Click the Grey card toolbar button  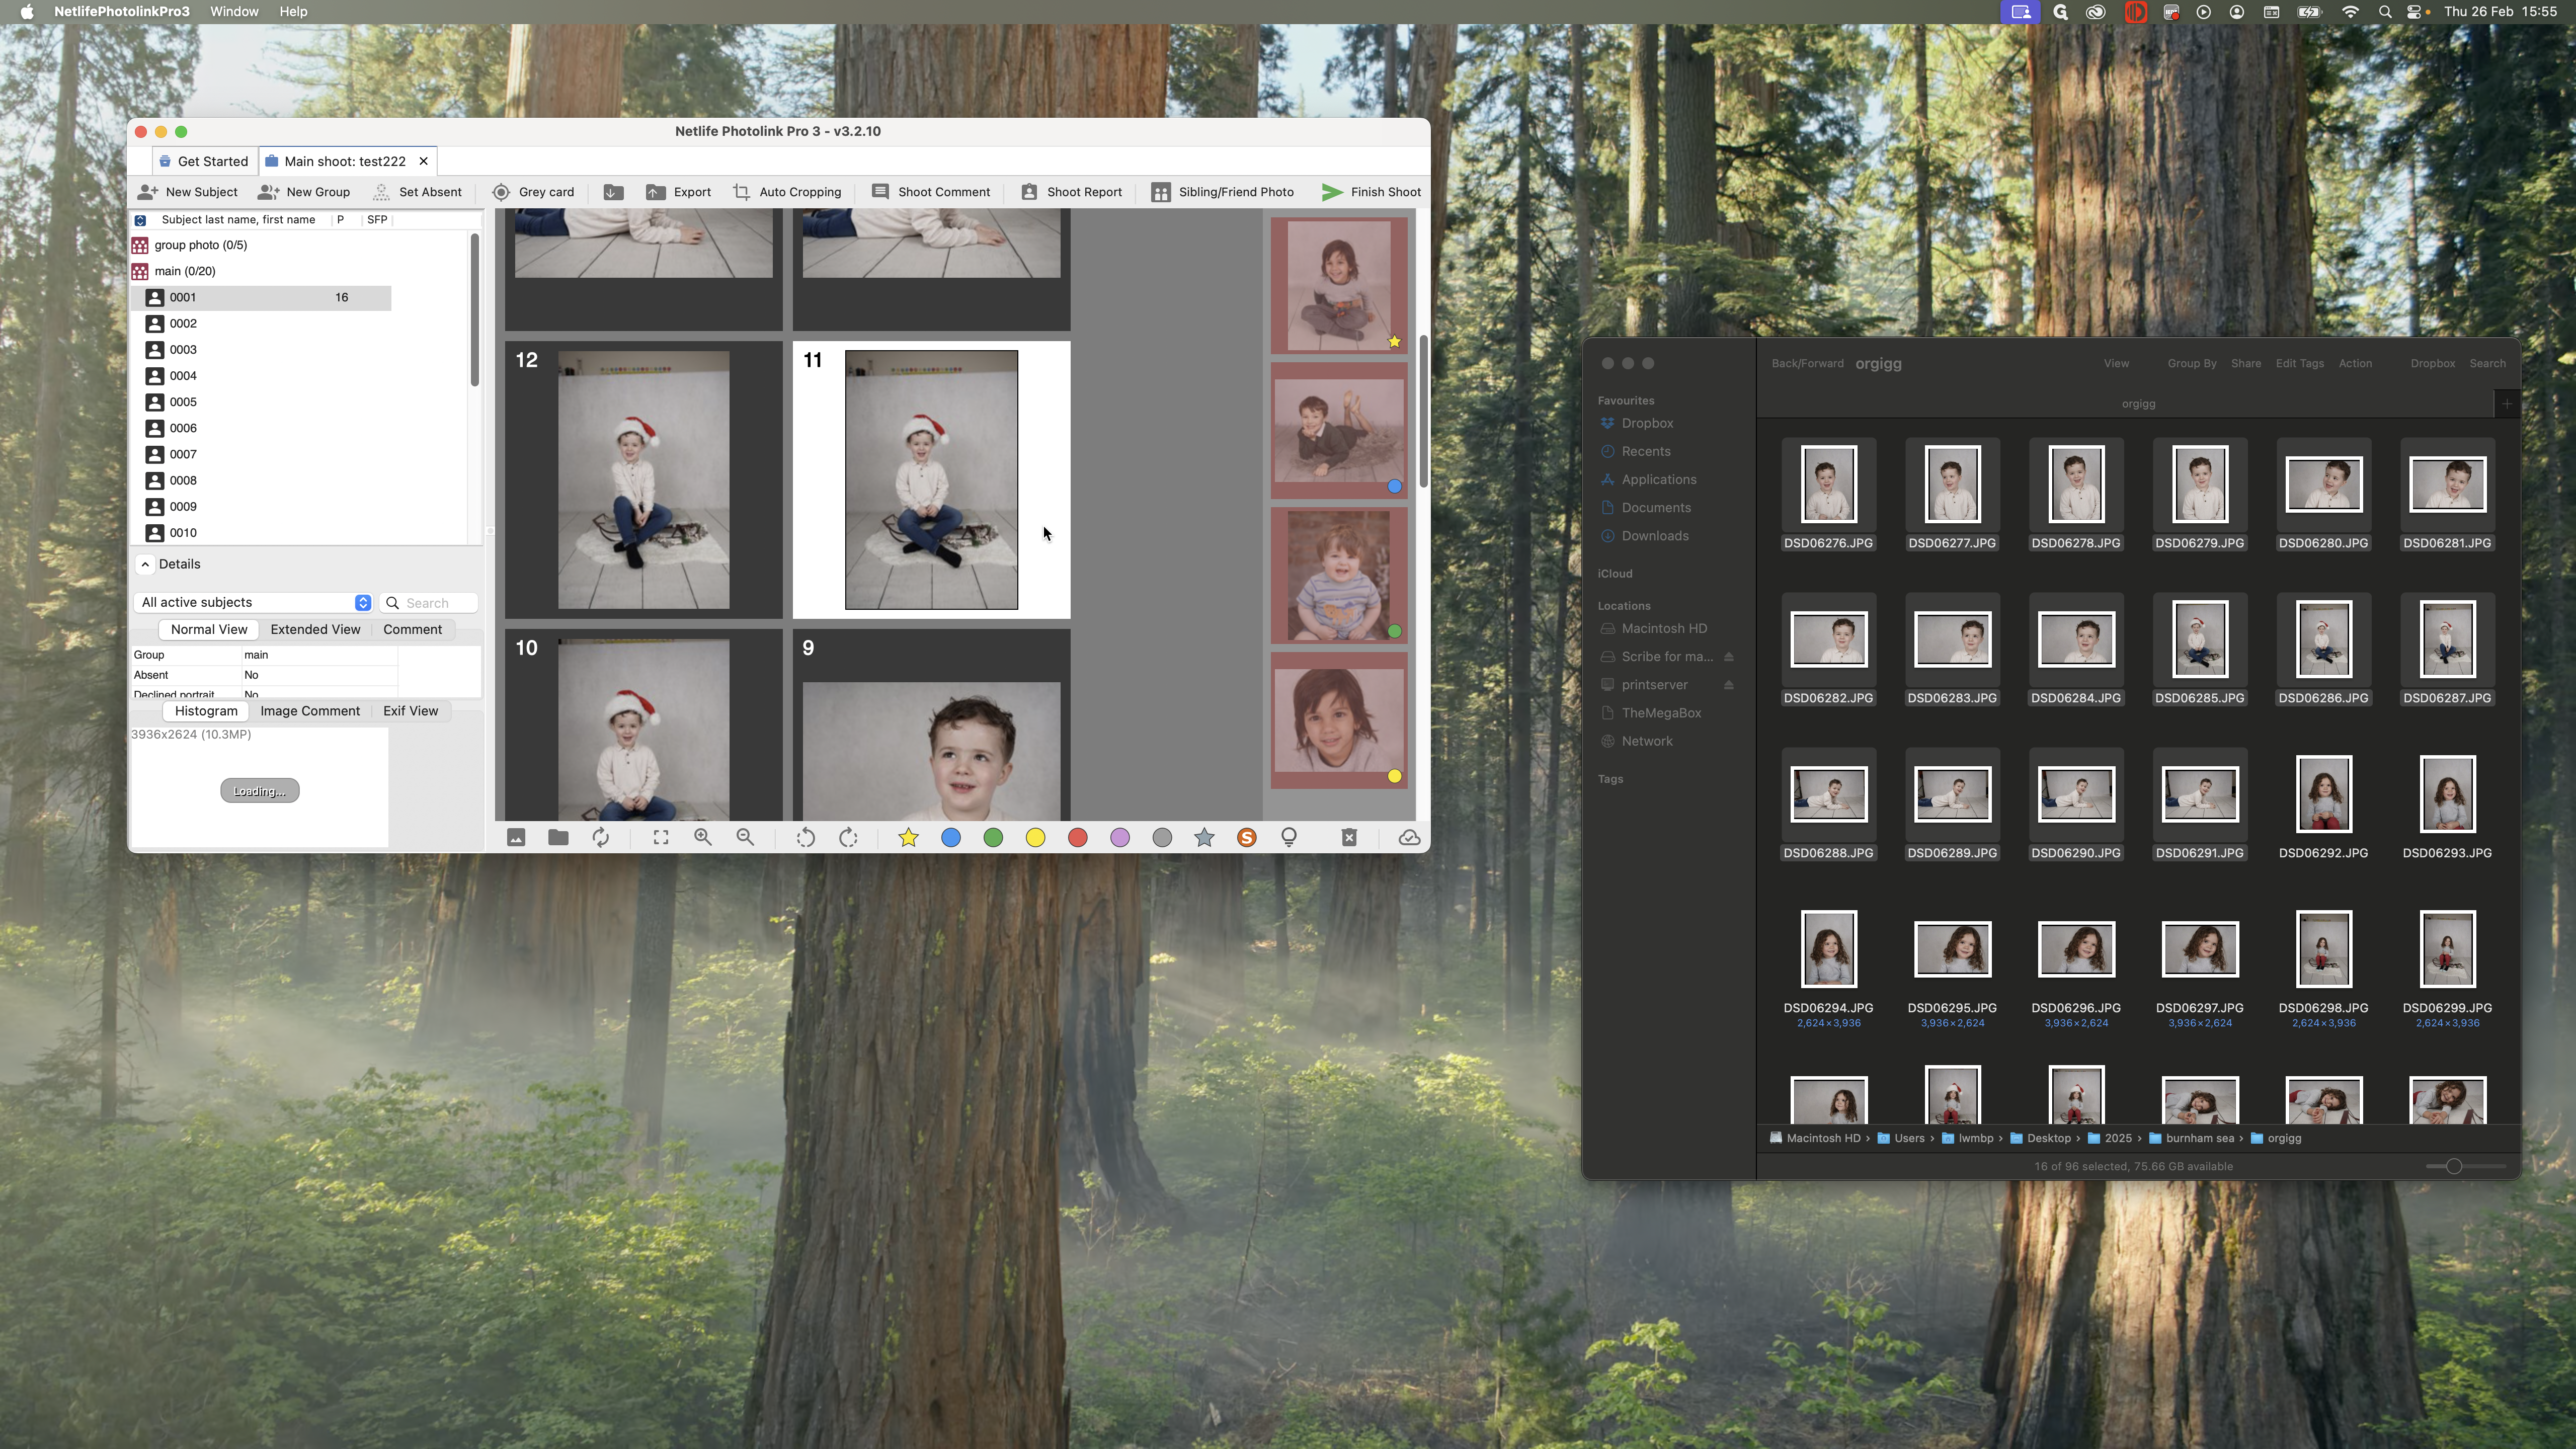point(533,192)
